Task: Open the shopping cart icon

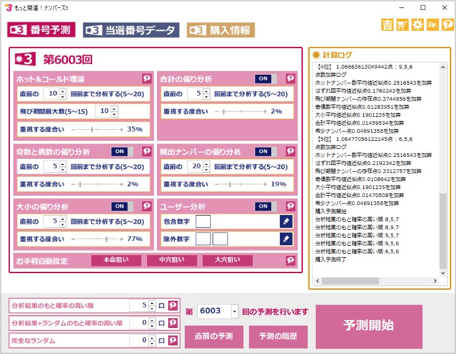Action: click(x=402, y=25)
